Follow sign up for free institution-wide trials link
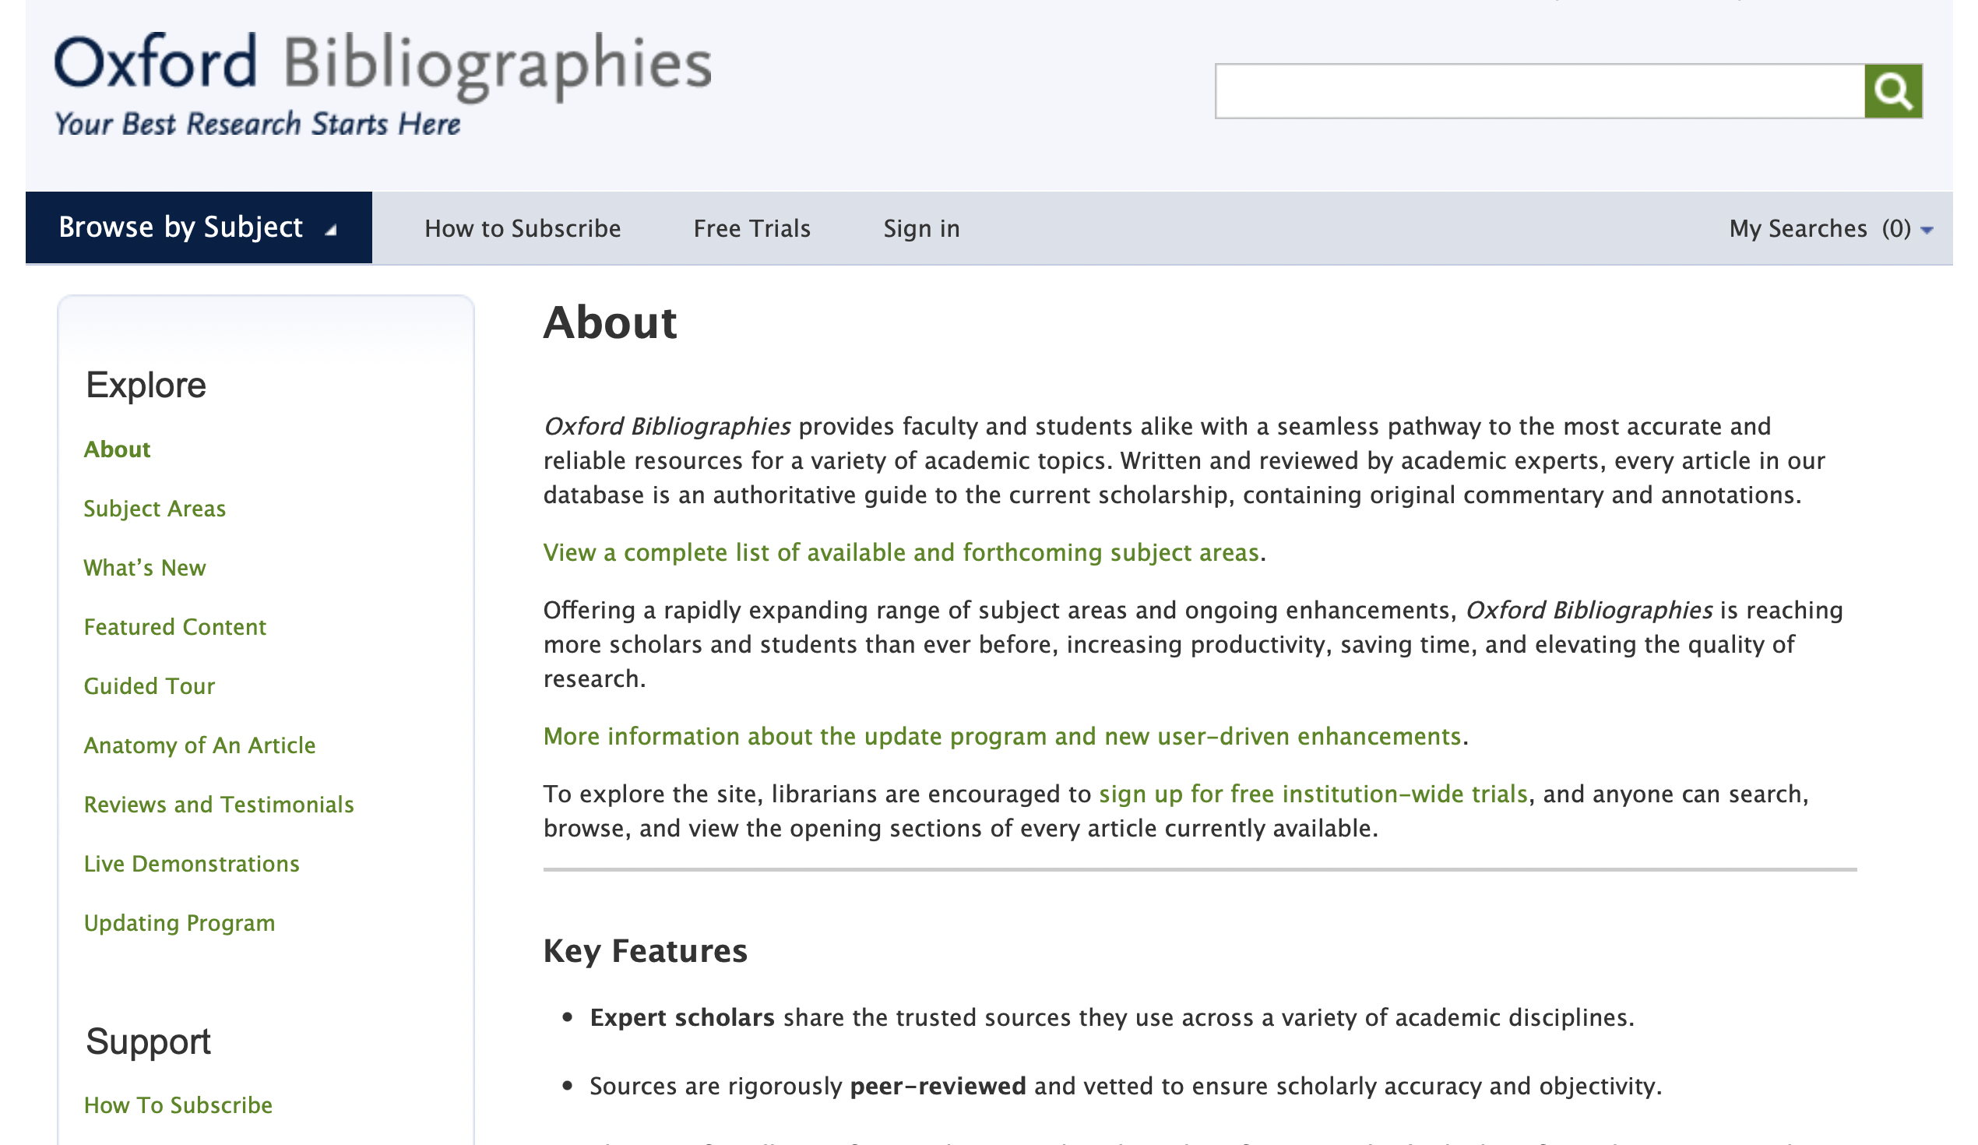This screenshot has height=1145, width=1978. click(1313, 794)
